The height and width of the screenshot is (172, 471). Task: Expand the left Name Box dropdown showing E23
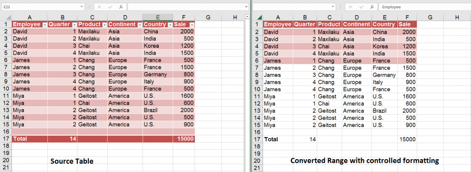tap(82, 6)
